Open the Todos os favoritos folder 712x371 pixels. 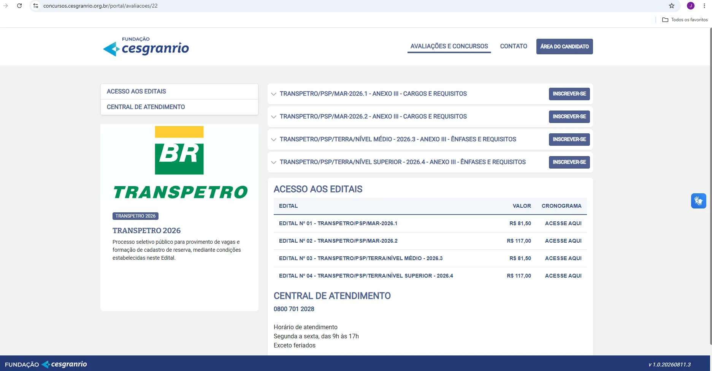pos(685,20)
